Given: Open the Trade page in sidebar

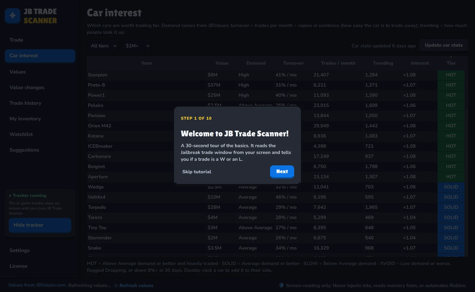Looking at the screenshot, I should click(x=40, y=40).
